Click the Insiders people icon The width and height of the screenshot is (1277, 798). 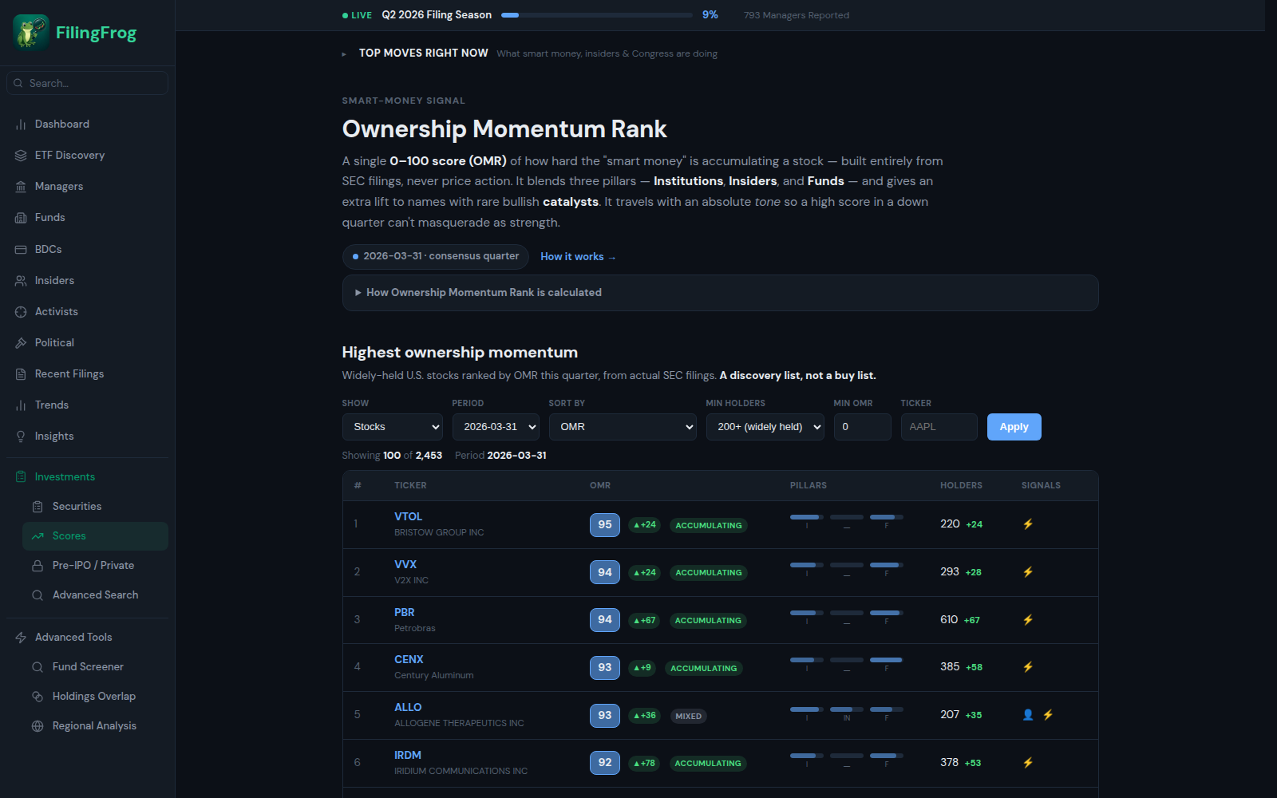click(21, 281)
